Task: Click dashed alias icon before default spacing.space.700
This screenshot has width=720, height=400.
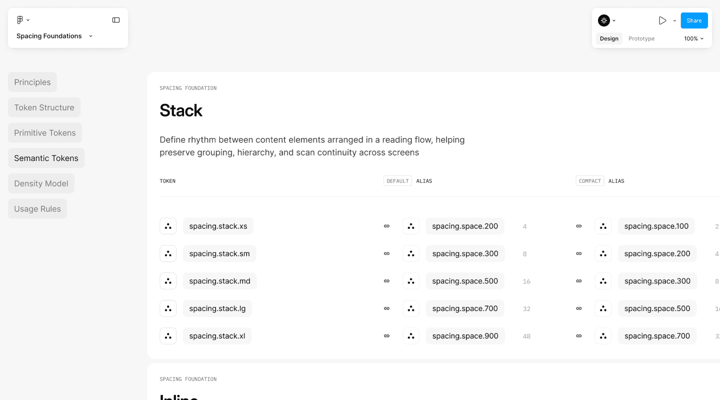Action: (411, 308)
